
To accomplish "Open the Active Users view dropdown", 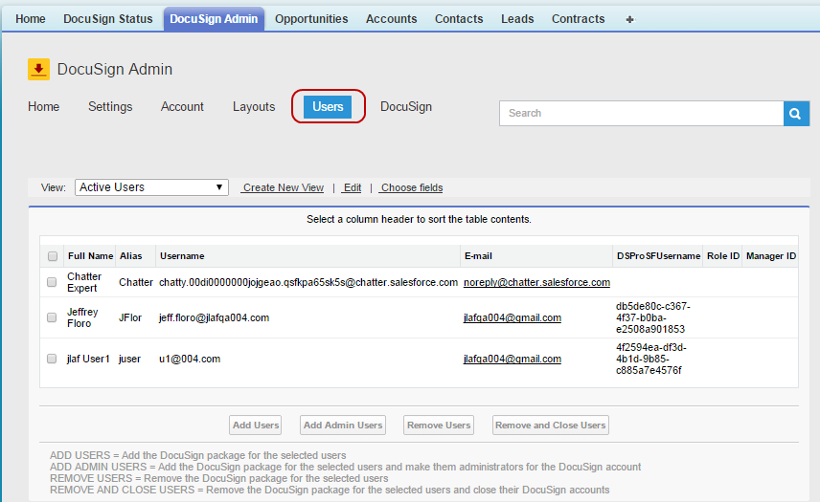I will 151,187.
